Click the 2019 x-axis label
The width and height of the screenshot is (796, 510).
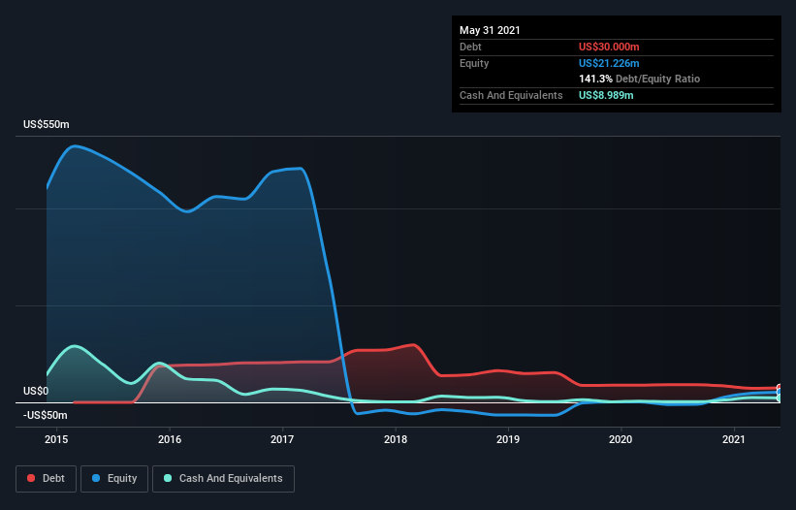(508, 439)
